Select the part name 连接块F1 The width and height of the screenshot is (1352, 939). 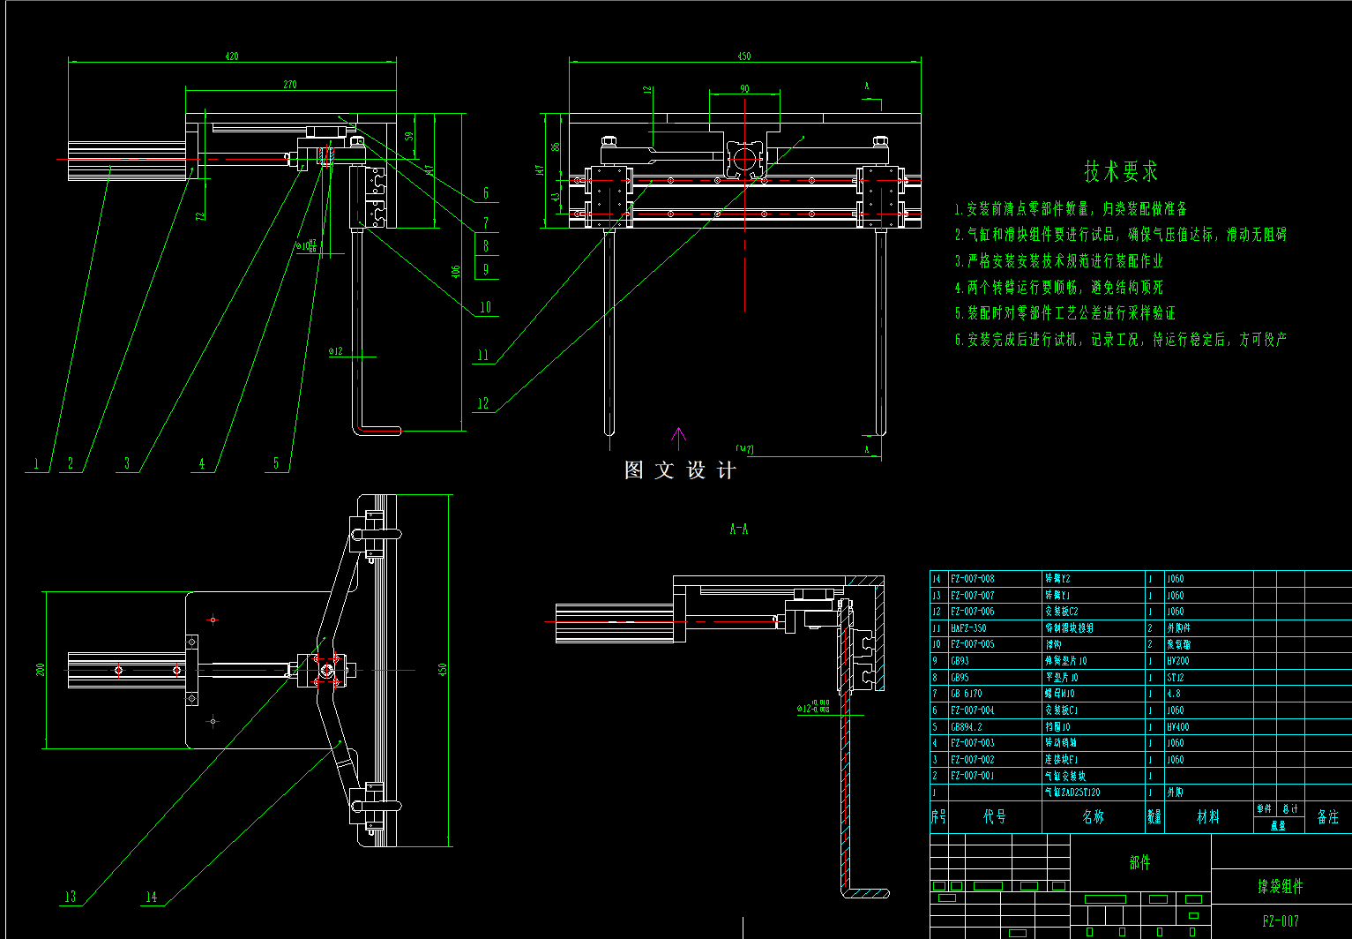click(1061, 760)
